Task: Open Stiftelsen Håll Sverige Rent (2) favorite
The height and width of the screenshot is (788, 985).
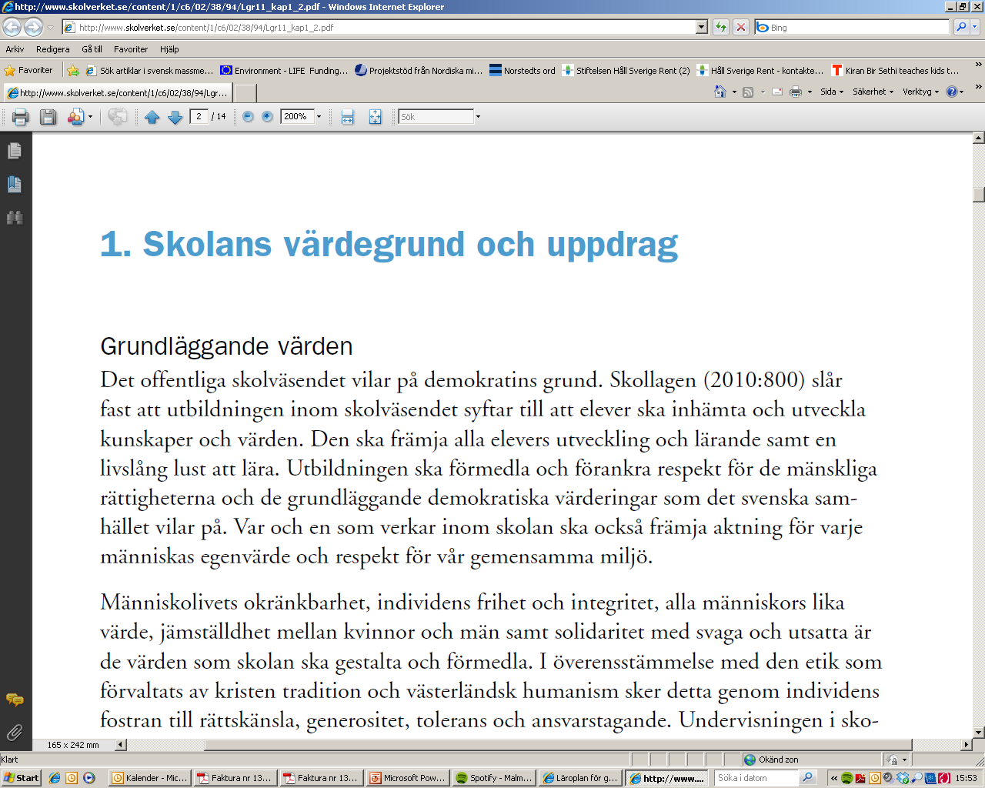Action: click(x=626, y=71)
